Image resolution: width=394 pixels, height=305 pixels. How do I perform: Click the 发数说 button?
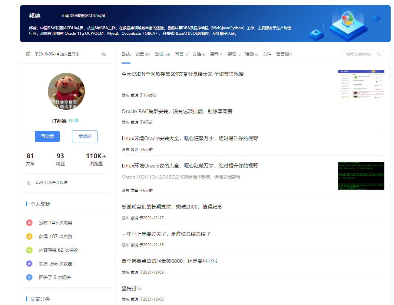85,136
